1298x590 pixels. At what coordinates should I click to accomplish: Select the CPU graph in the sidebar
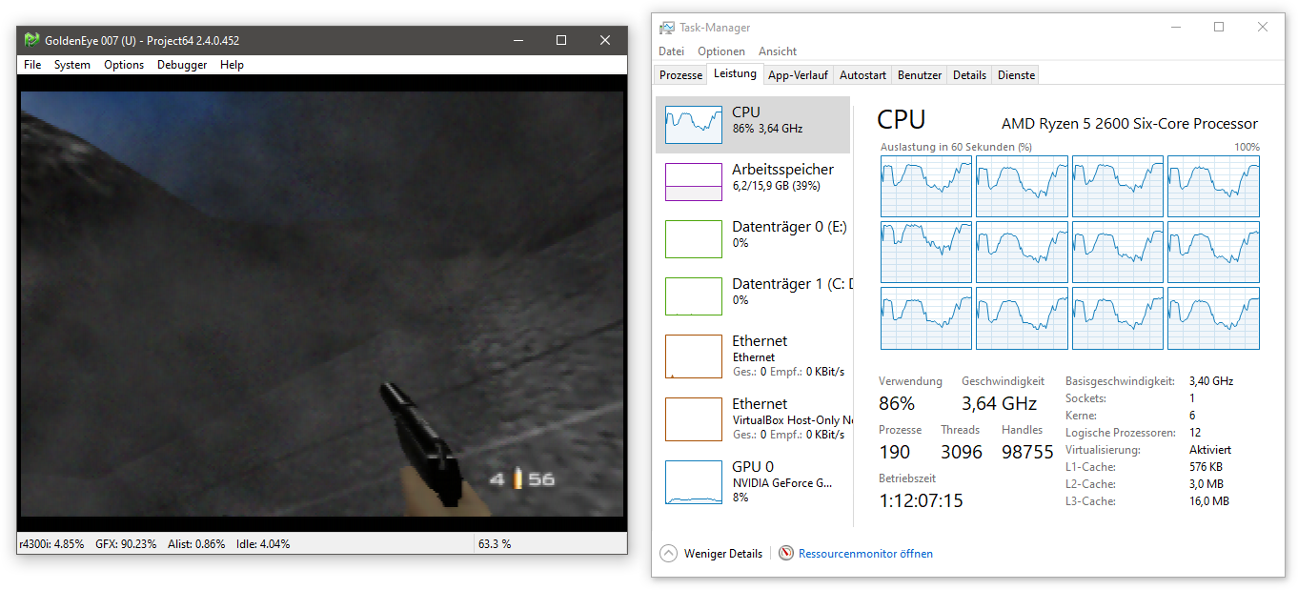[x=753, y=124]
